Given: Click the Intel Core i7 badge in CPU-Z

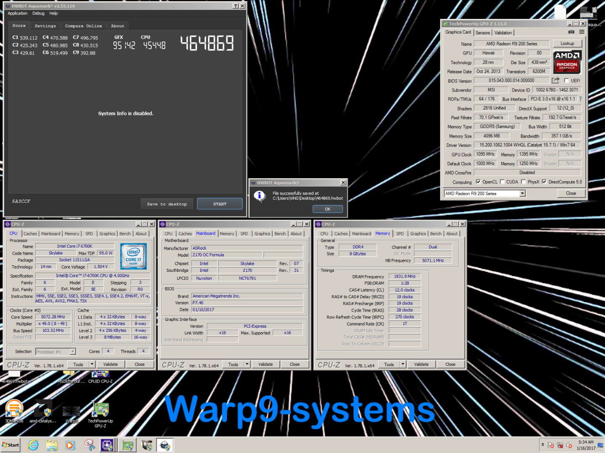Looking at the screenshot, I should [134, 256].
